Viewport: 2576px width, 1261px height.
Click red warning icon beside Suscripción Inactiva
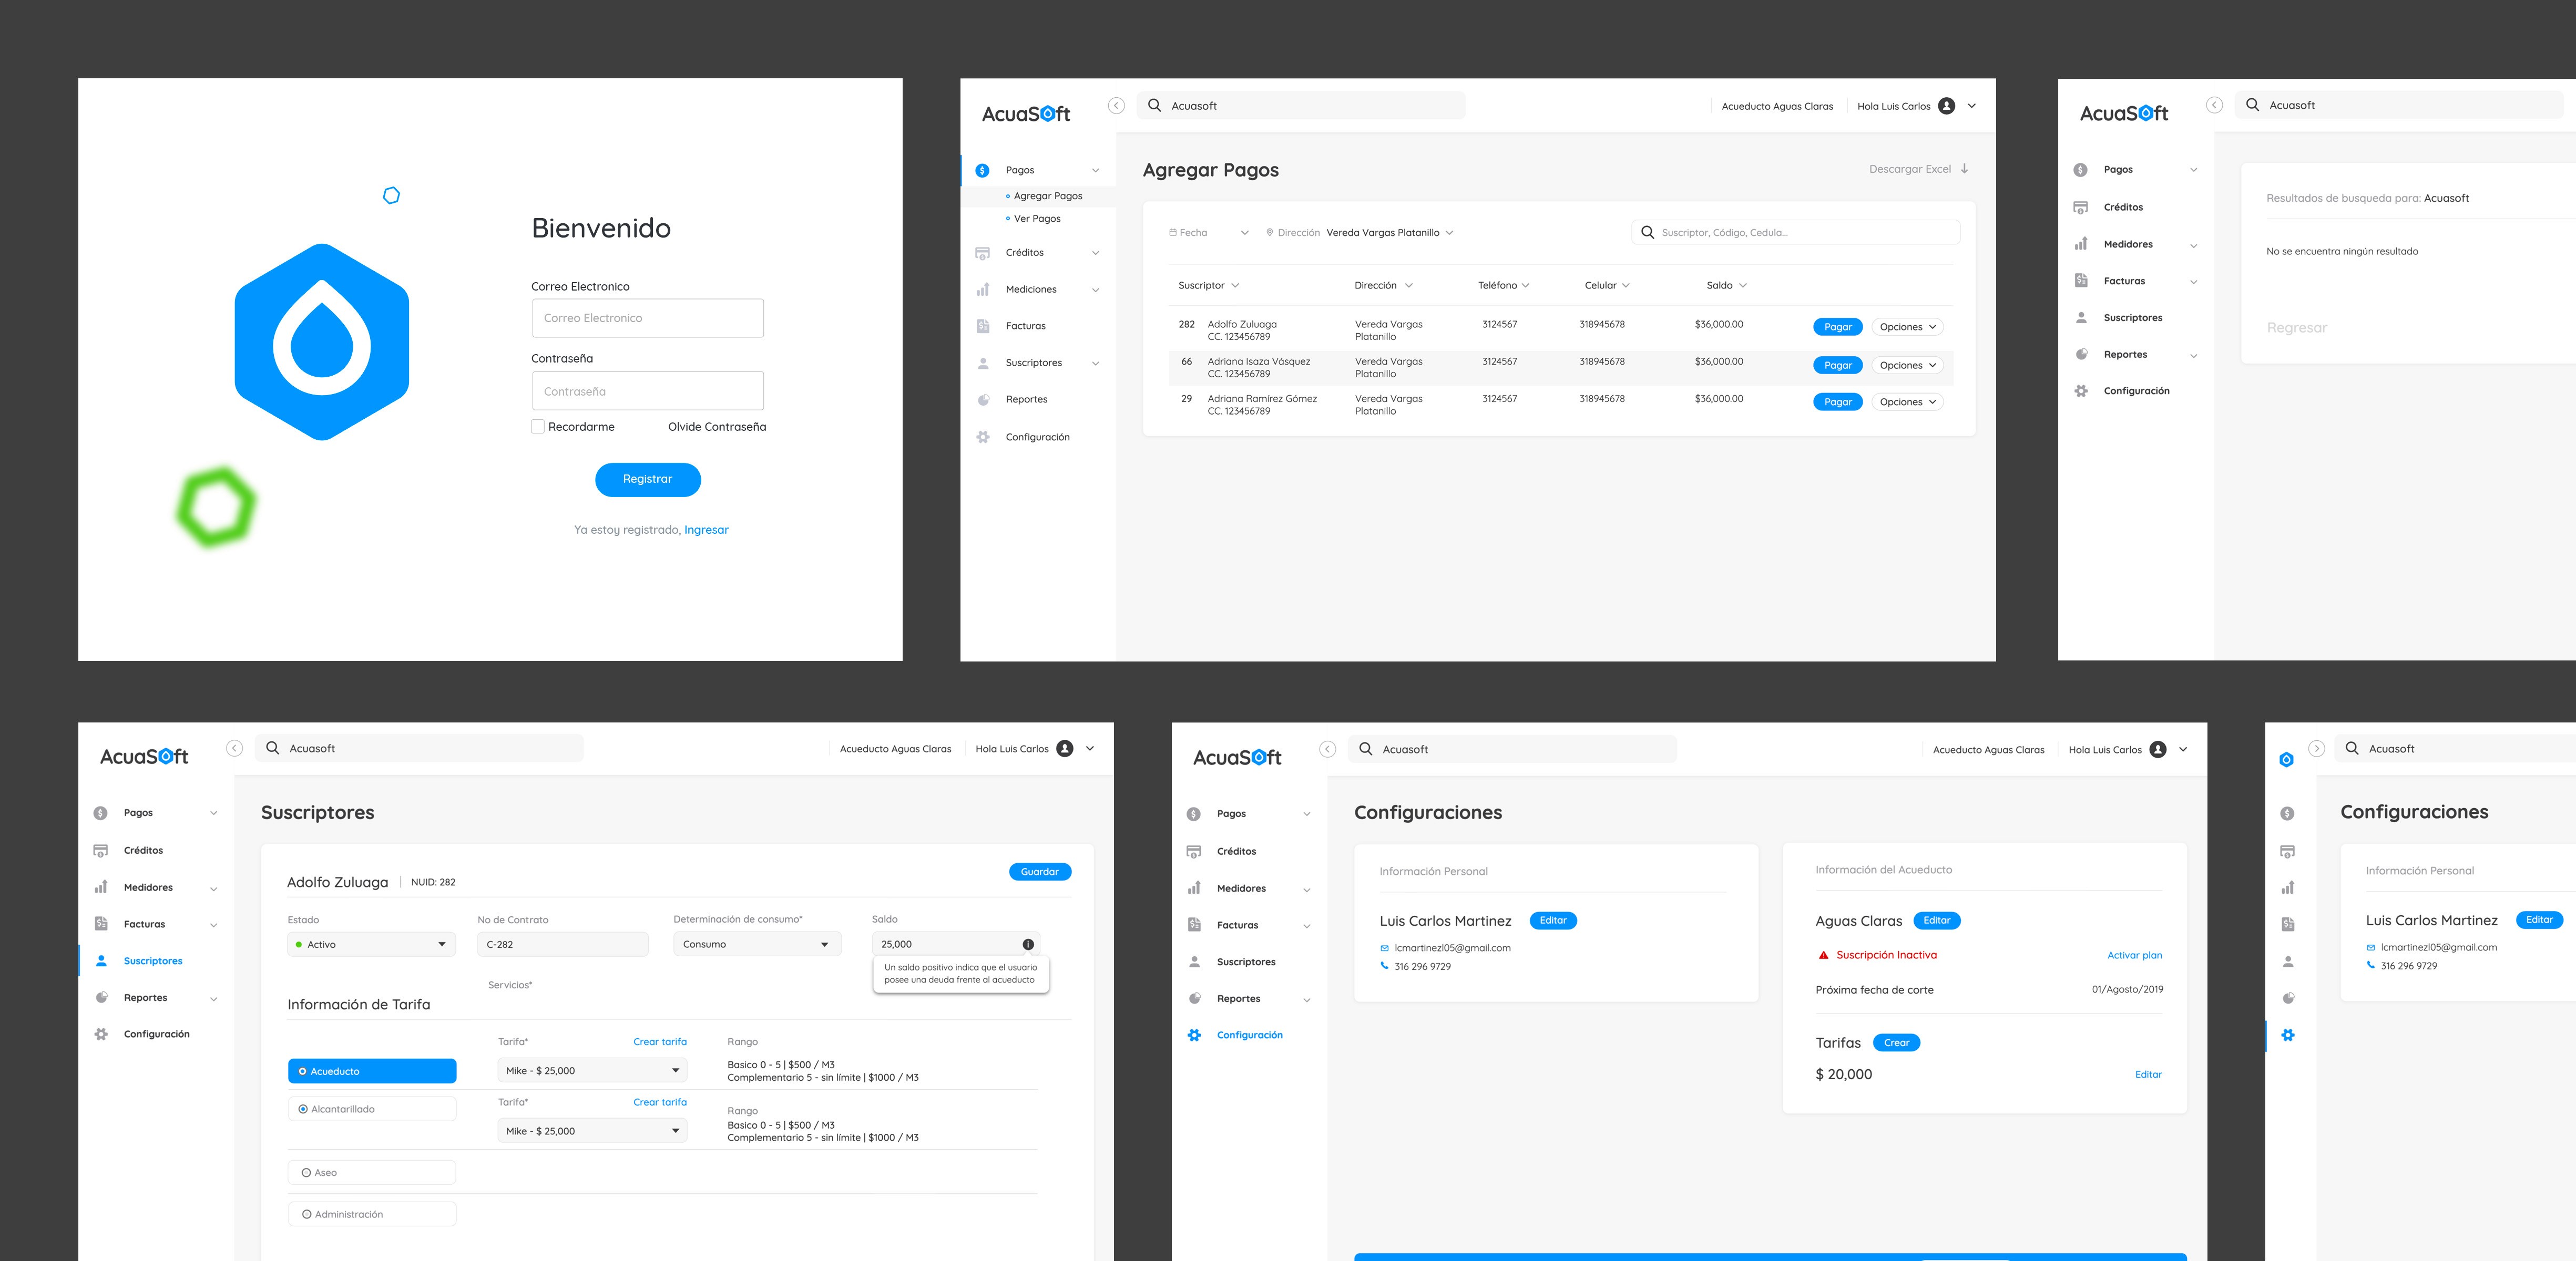tap(1823, 955)
